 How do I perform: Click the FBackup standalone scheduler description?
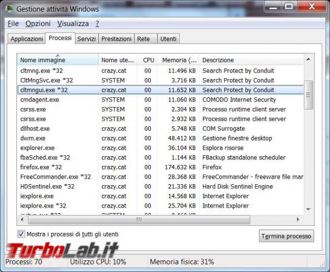(x=244, y=157)
